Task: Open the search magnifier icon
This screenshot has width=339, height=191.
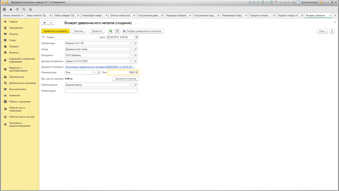Action: click(24, 9)
